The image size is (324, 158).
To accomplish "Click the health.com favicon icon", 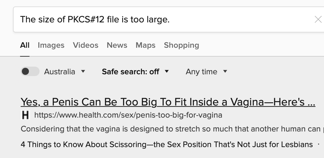I will click(x=26, y=115).
